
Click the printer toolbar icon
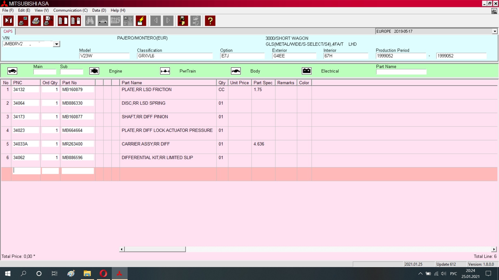tap(36, 21)
